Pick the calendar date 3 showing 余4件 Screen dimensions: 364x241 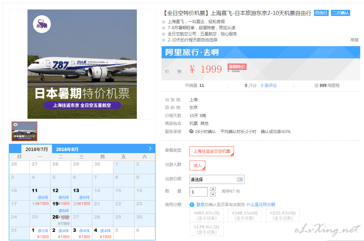[x=81, y=233]
